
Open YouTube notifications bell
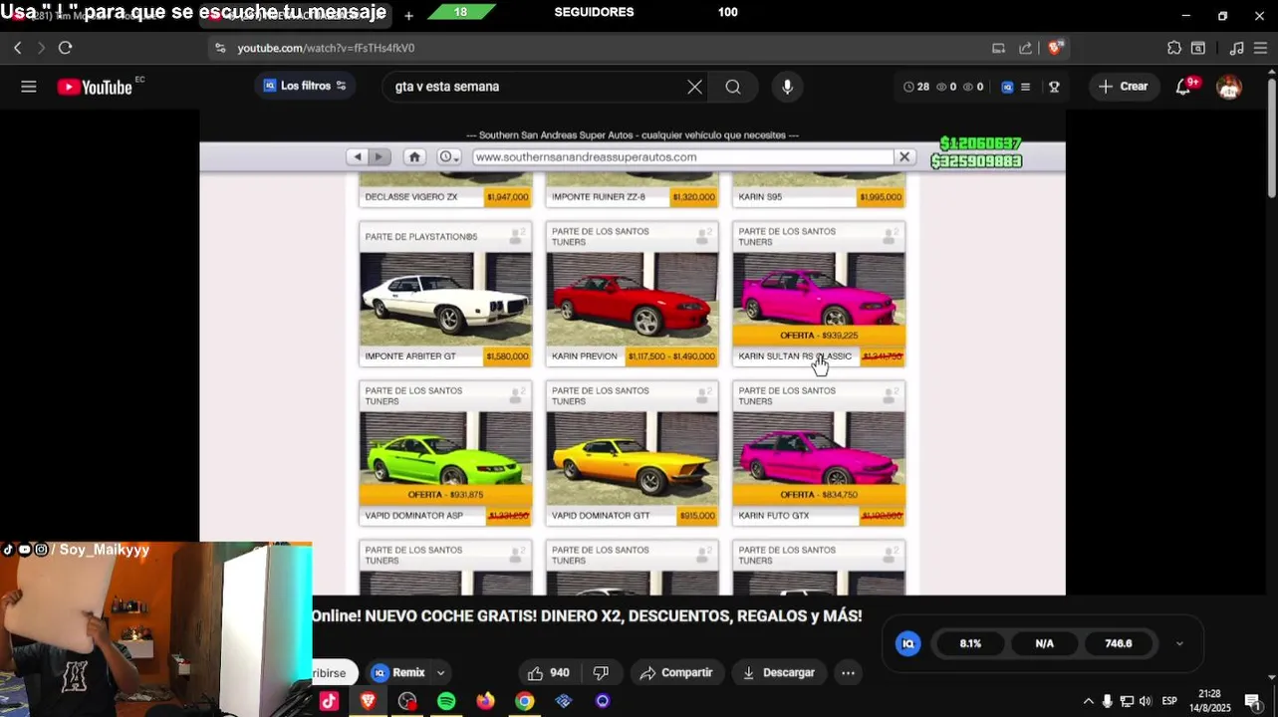point(1183,87)
